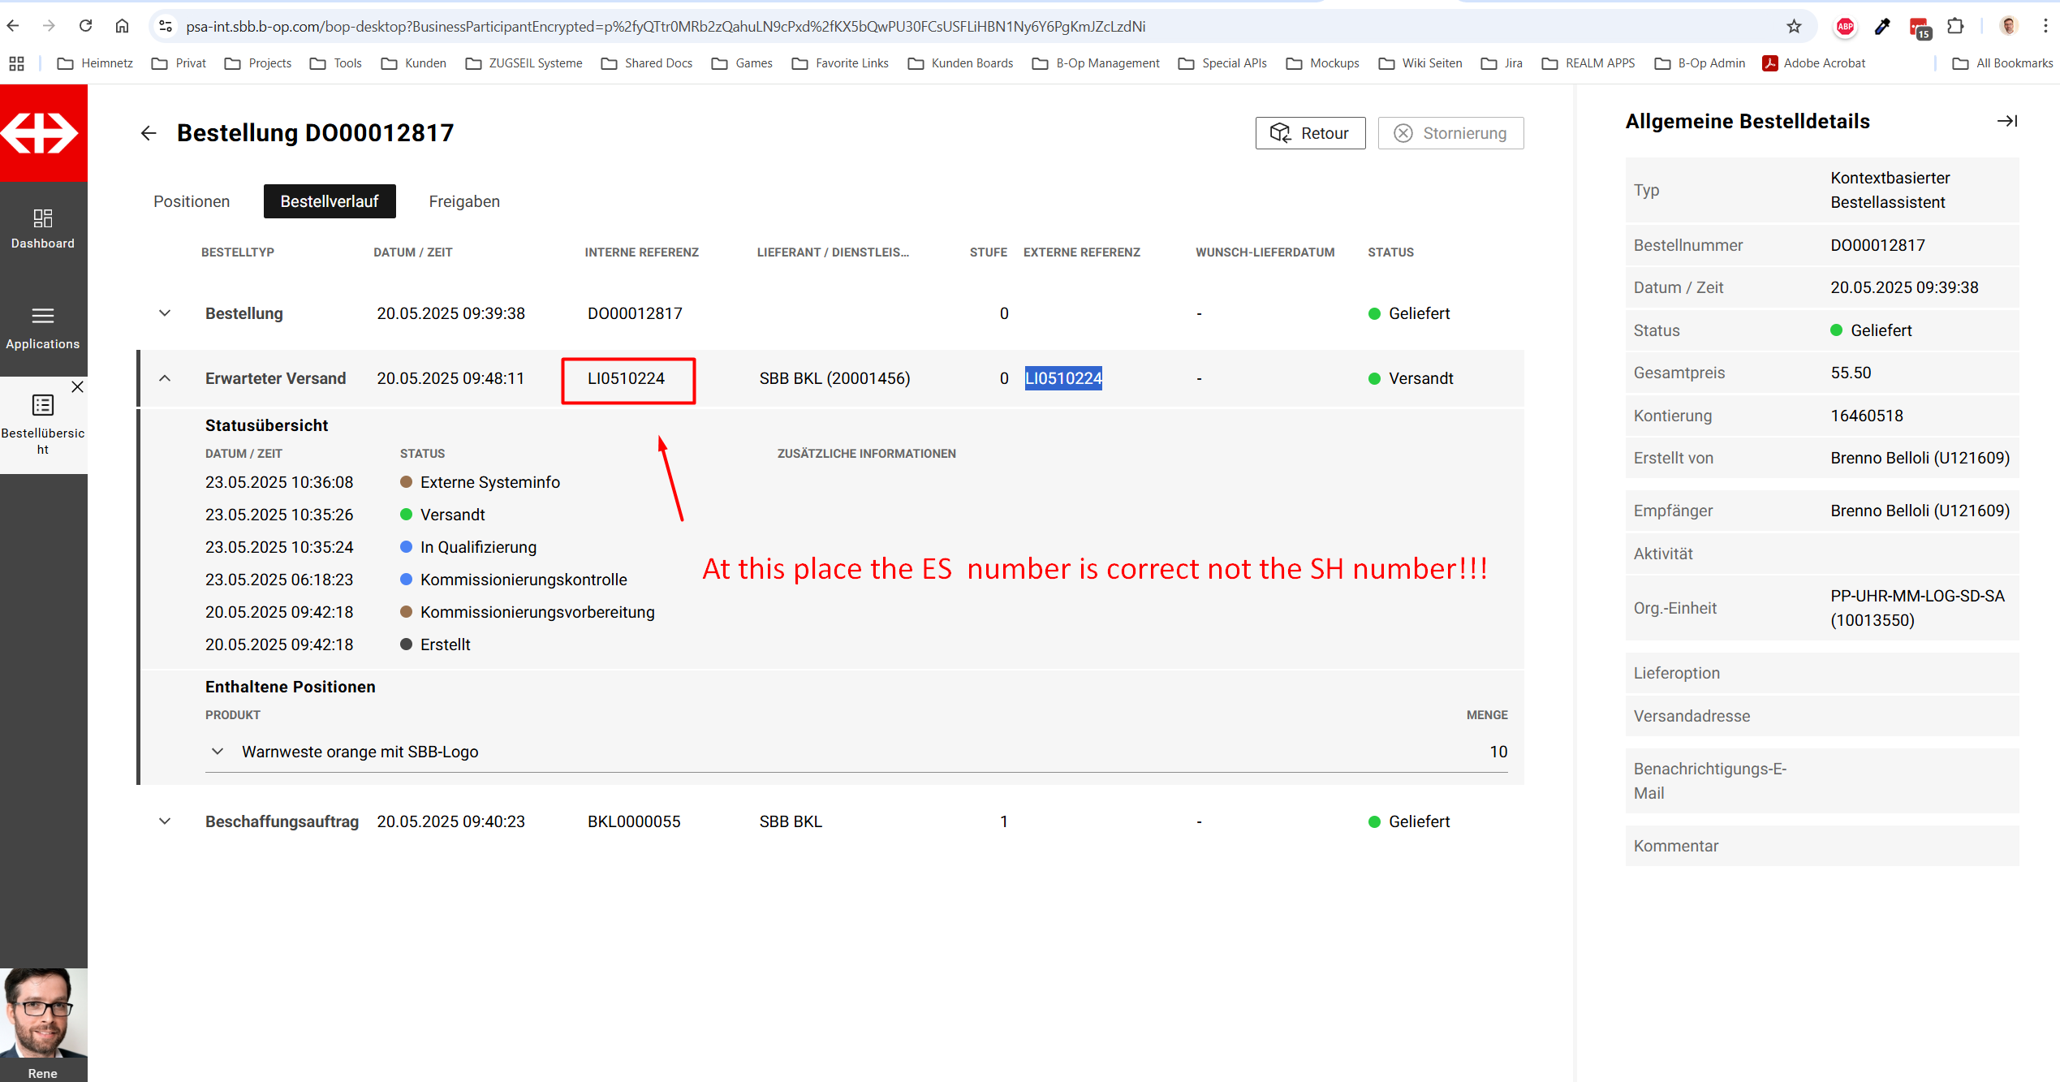Collapse the Allgemeine Bestelldetails panel
The width and height of the screenshot is (2060, 1082).
[x=2006, y=121]
